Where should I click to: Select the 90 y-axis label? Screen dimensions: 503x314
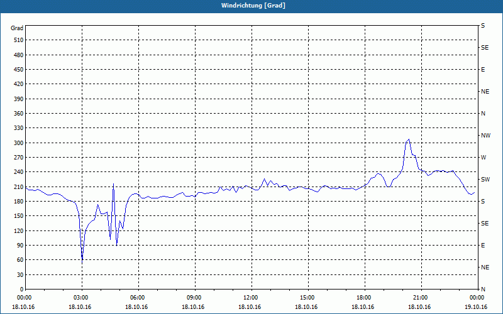(x=20, y=246)
